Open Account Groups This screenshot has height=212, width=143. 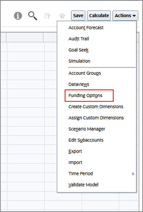85,73
